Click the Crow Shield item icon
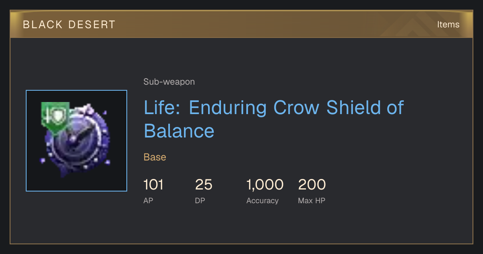The image size is (483, 254). (x=76, y=141)
